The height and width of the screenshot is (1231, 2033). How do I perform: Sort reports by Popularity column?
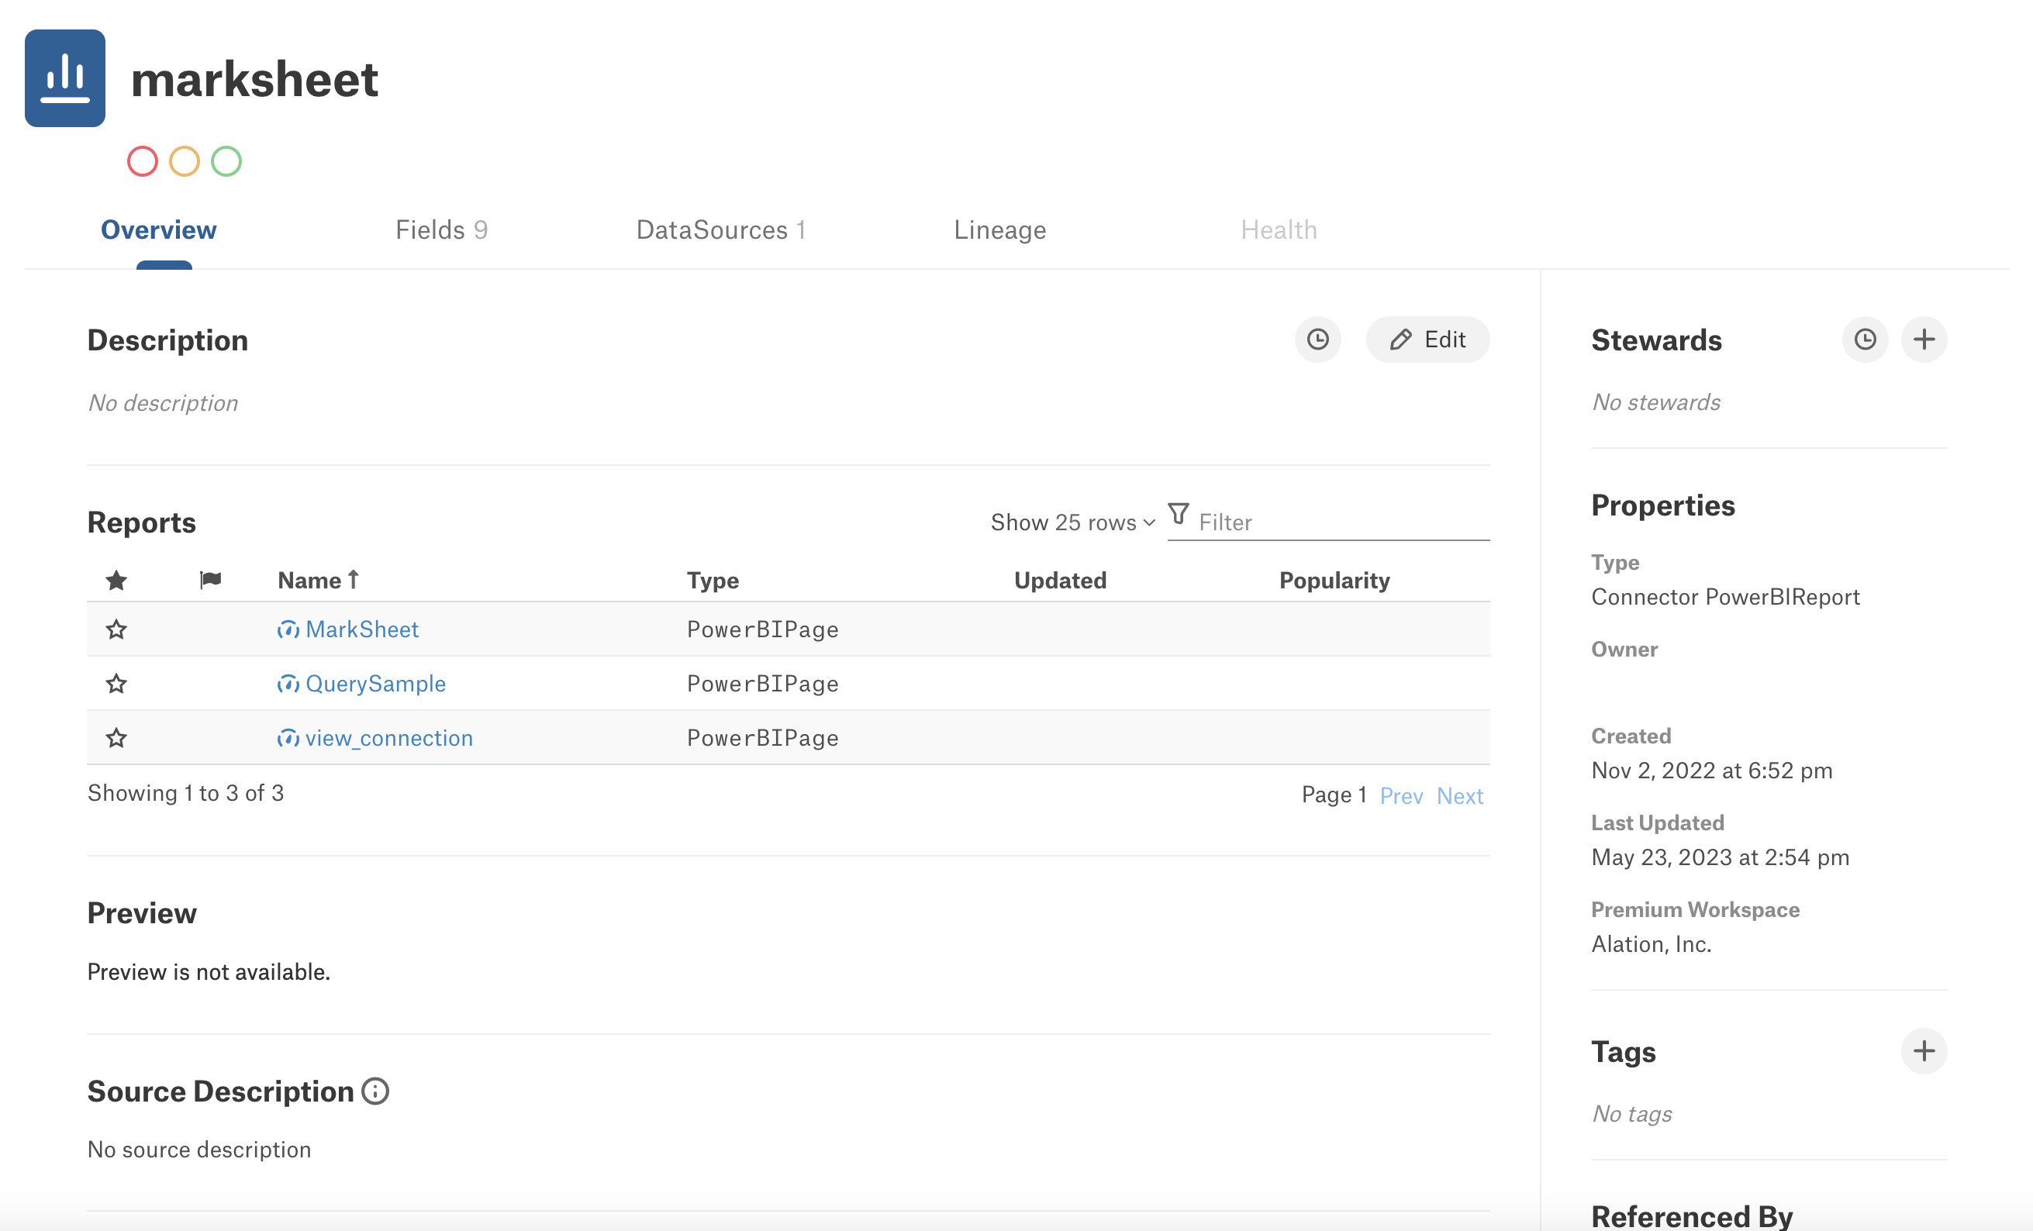tap(1334, 580)
